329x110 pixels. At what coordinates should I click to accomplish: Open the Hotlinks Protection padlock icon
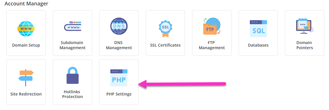[72, 75]
